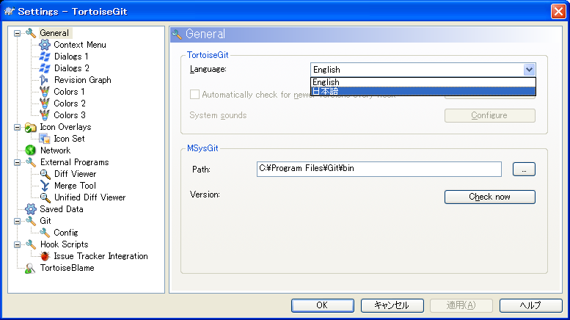Viewport: 570px width, 320px height.
Task: Collapse the General tree node
Action: pos(17,34)
